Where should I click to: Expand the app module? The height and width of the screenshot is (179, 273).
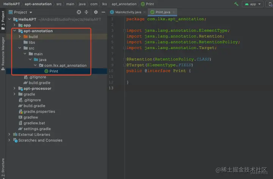click(14, 25)
